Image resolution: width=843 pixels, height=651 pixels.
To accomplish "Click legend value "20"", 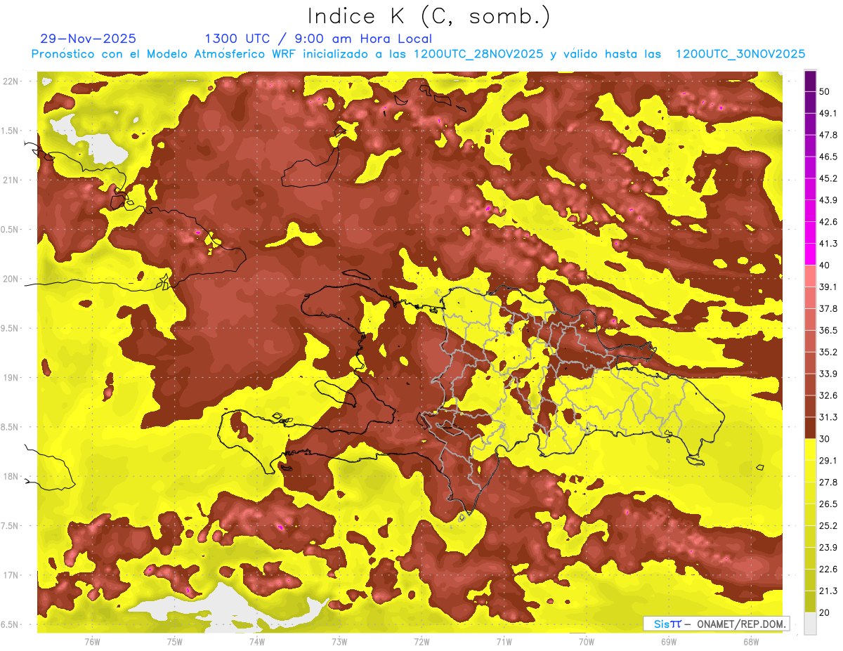I will coord(825,613).
